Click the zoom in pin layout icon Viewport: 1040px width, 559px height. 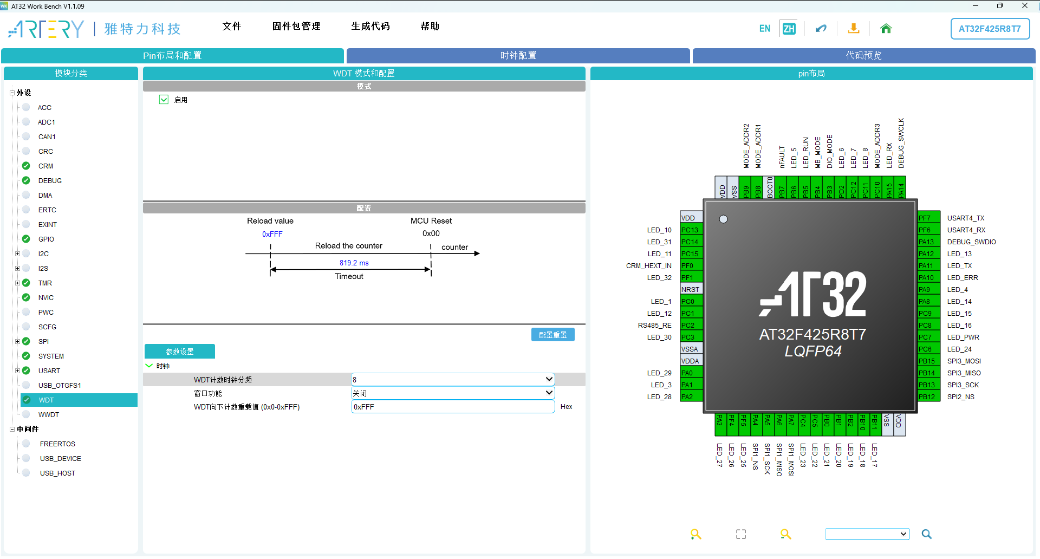click(696, 534)
